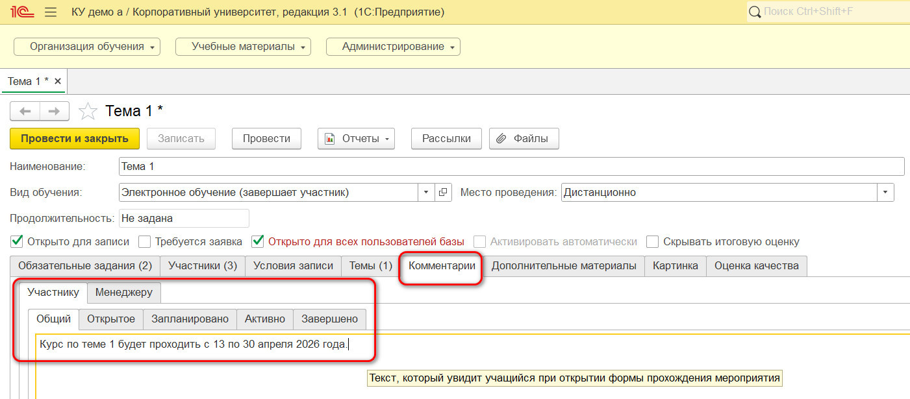The image size is (910, 399).
Task: Open the 1C main logo menu
Action: tap(21, 12)
